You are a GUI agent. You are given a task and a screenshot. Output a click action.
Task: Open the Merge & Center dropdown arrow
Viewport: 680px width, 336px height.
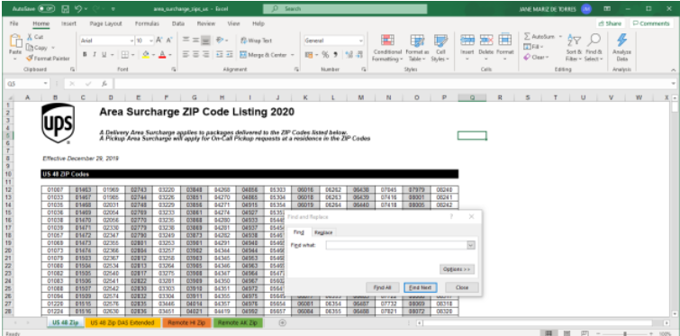293,55
